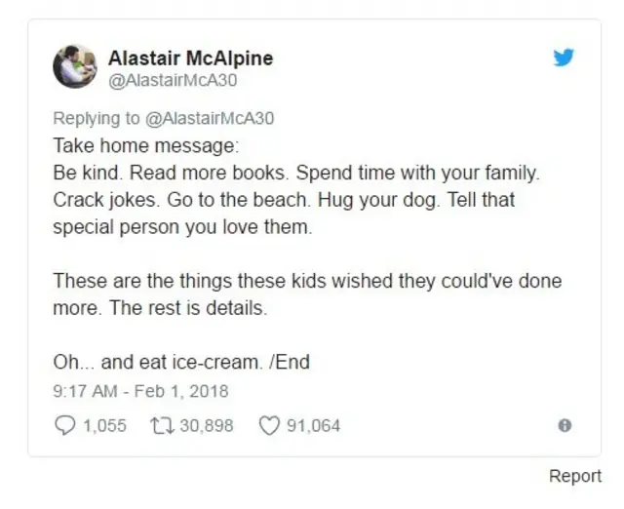Open the 9:17 AM - Feb 1, 2018 timestamp
Image resolution: width=624 pixels, height=509 pixels.
140,391
